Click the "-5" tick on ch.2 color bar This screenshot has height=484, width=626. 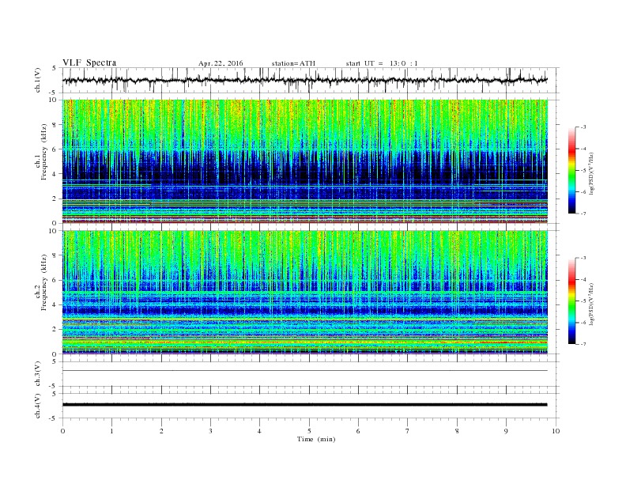[x=583, y=301]
